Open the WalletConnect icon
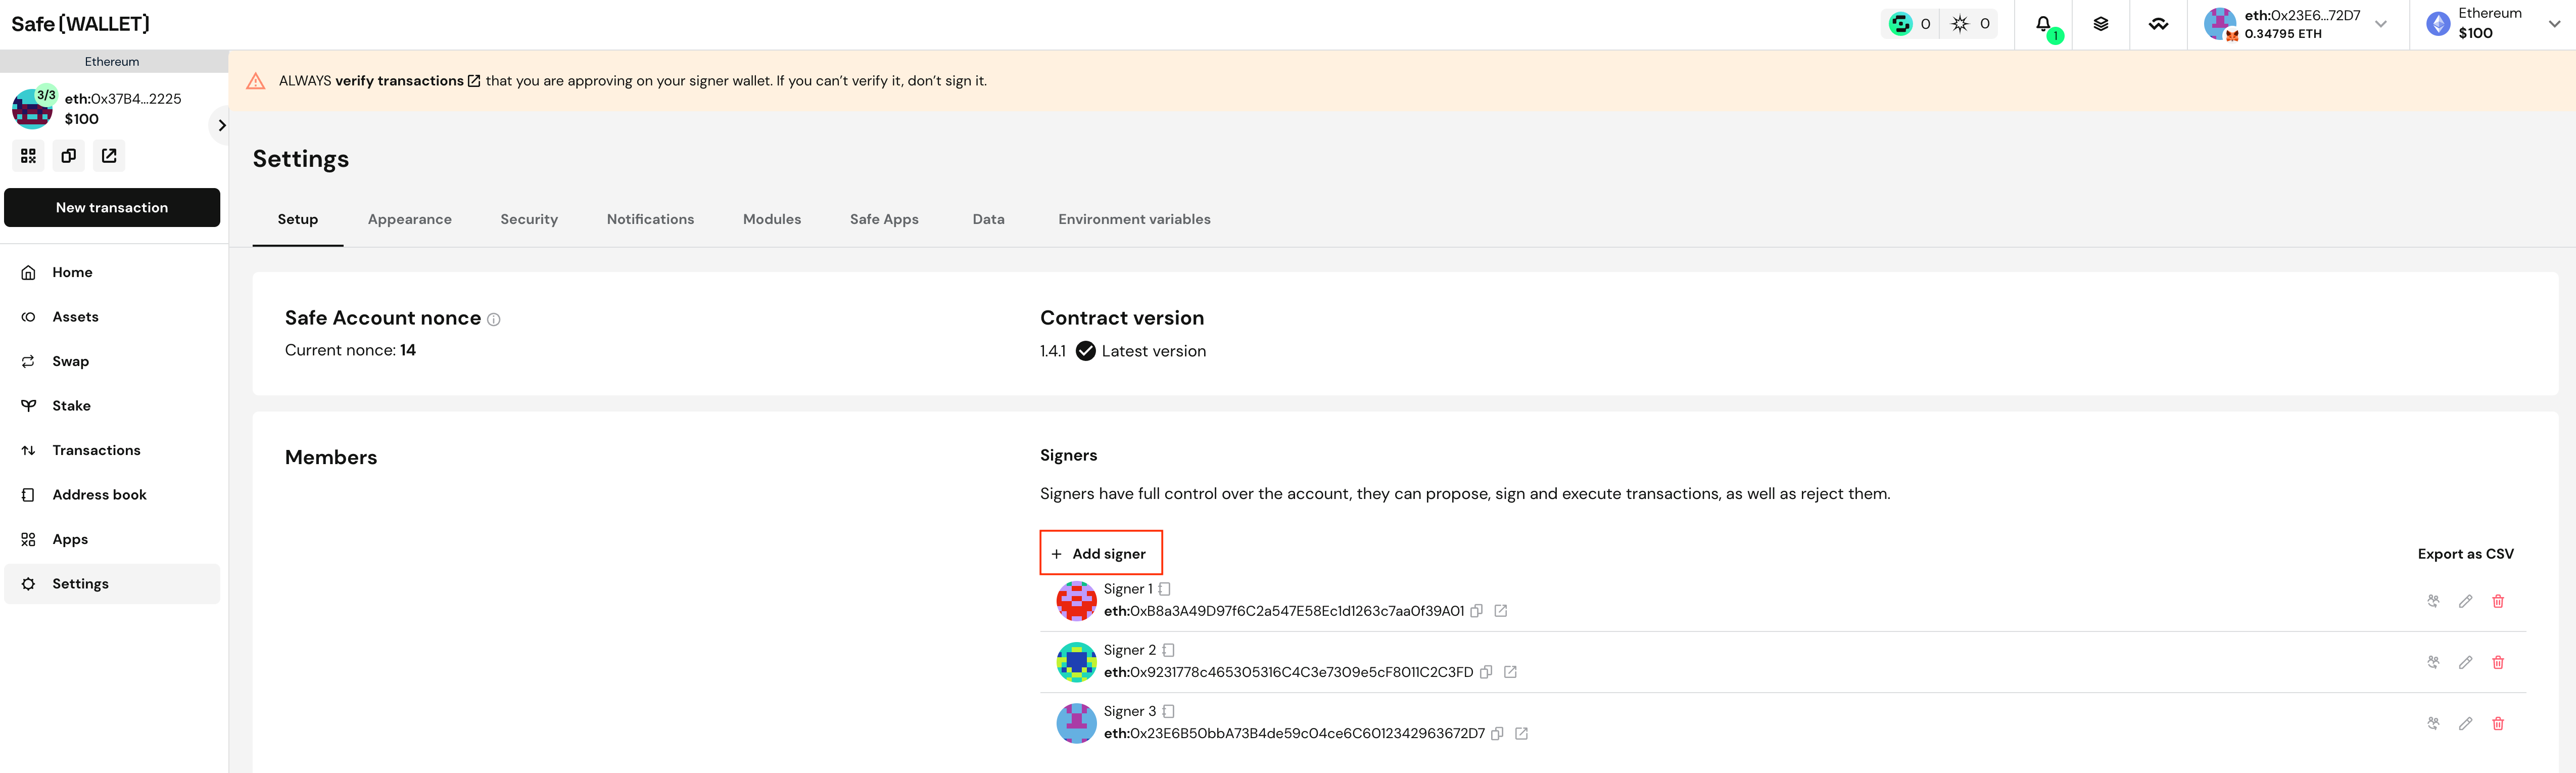 tap(2158, 24)
